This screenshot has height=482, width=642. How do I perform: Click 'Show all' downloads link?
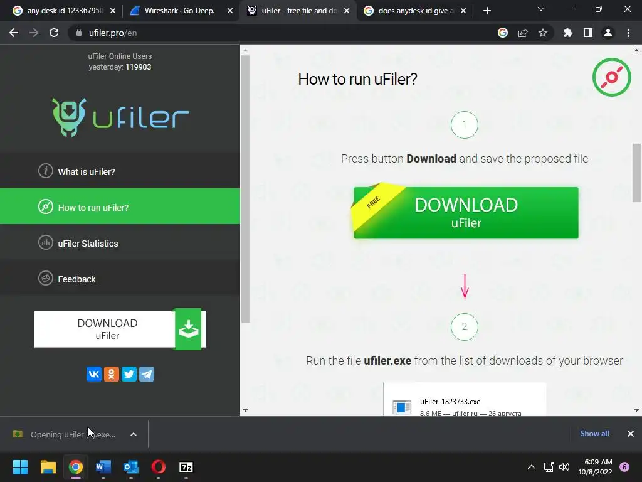click(594, 433)
